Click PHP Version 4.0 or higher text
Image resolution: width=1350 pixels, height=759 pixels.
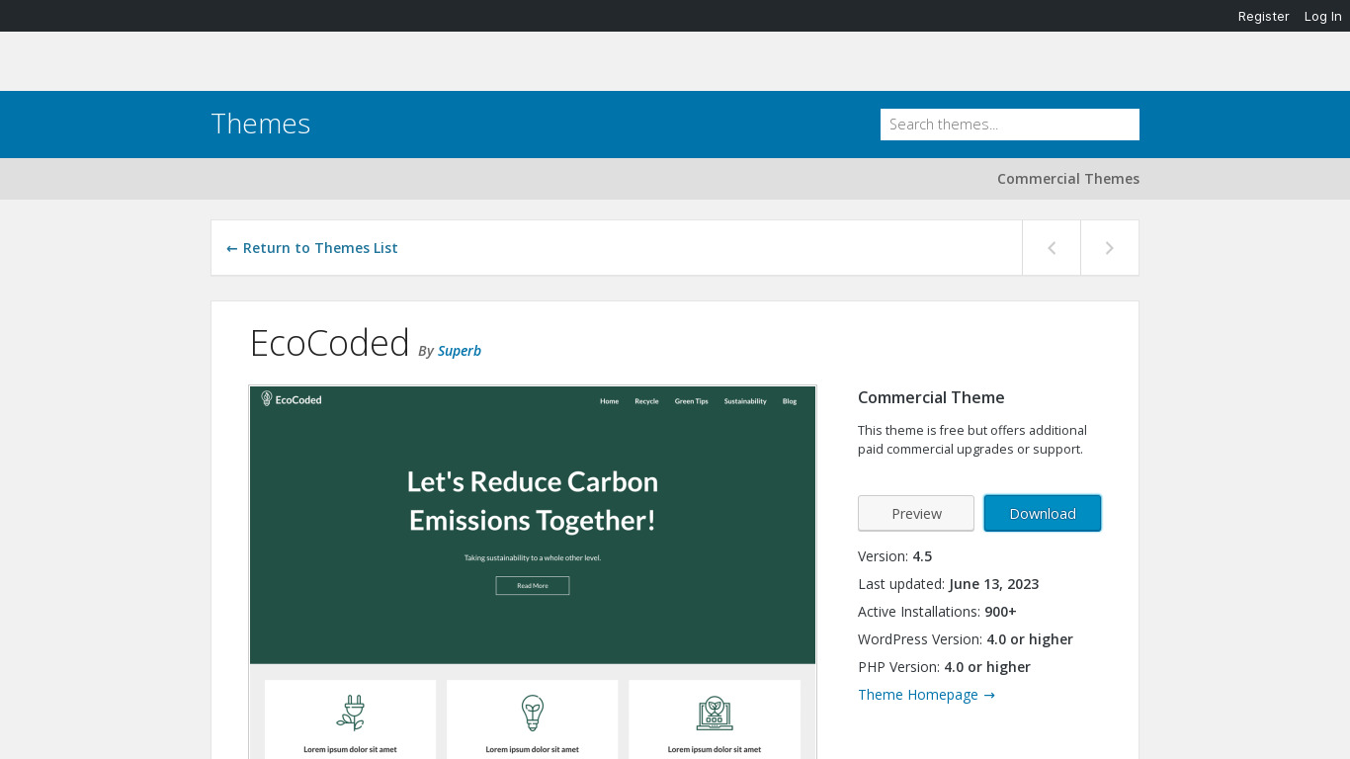[x=944, y=667]
